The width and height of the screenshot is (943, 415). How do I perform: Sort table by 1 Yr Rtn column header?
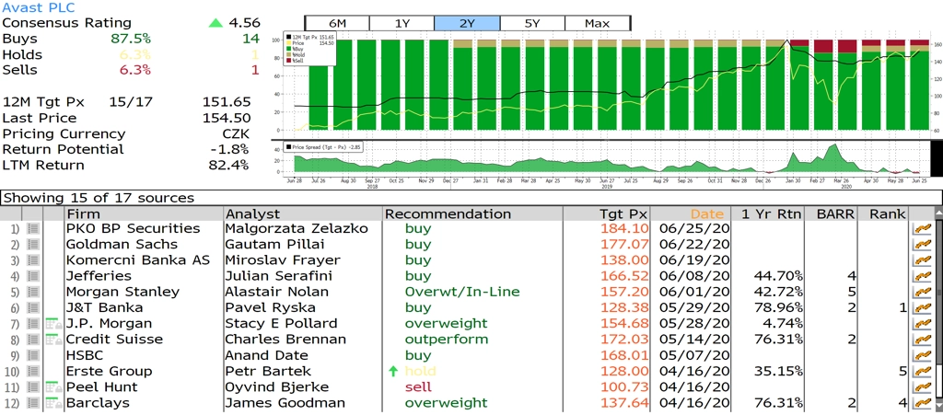(767, 213)
